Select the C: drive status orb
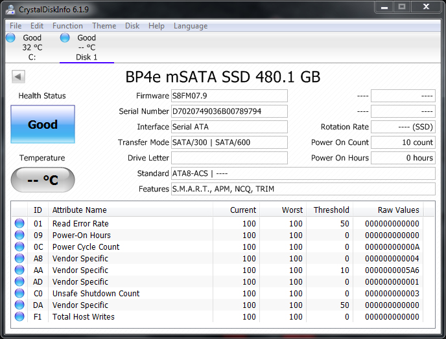The image size is (446, 339). coord(10,38)
